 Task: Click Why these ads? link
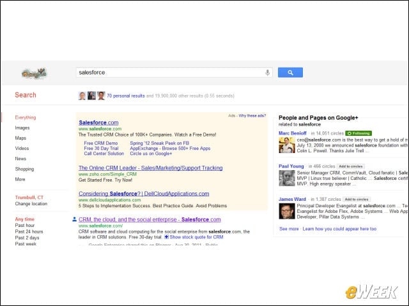point(252,115)
